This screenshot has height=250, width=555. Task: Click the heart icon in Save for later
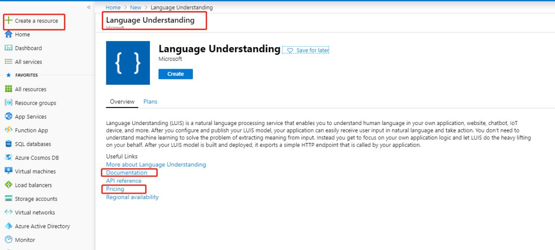coord(290,50)
